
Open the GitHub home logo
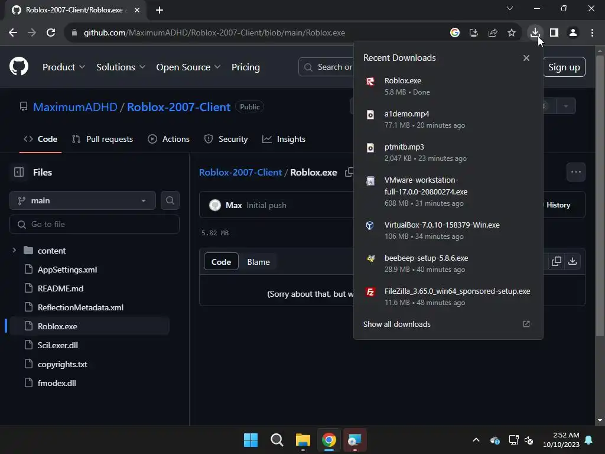tap(19, 66)
